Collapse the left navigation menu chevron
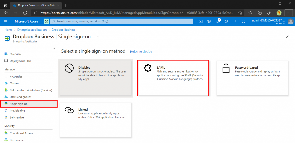The width and height of the screenshot is (295, 143). [x=54, y=48]
